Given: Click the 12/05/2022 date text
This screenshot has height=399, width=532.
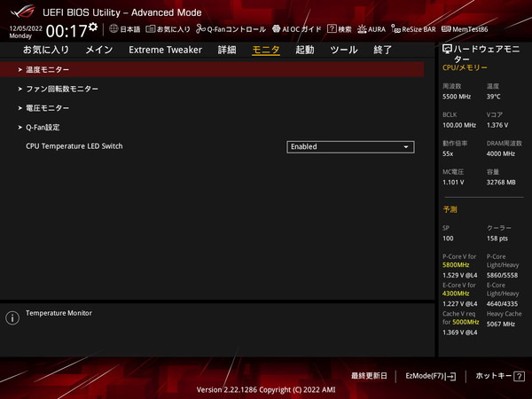Looking at the screenshot, I should coord(26,28).
